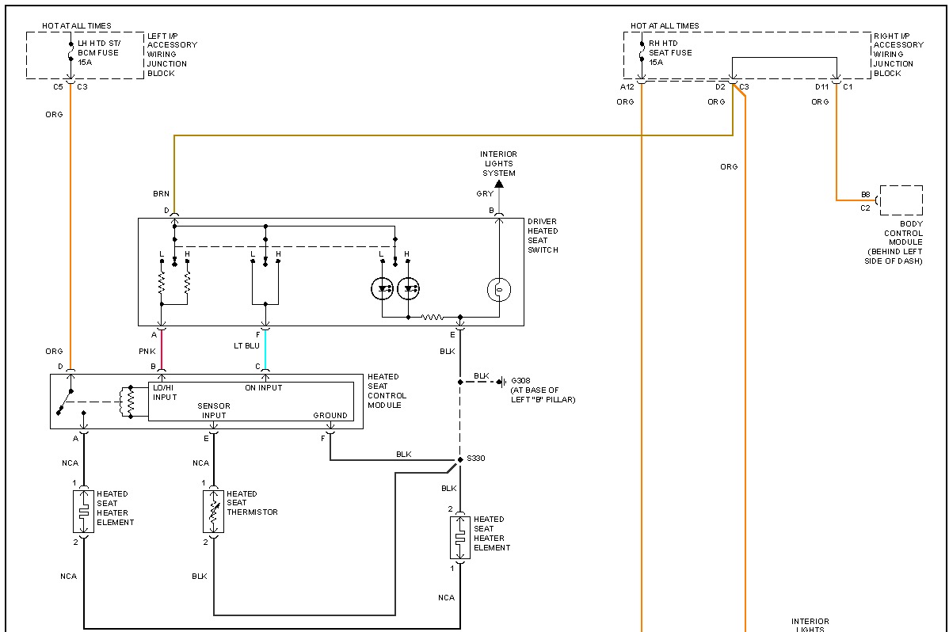Click the LO/HI INPUT label

[165, 392]
